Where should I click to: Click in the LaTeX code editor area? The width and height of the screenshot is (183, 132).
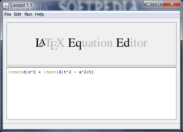point(91,93)
